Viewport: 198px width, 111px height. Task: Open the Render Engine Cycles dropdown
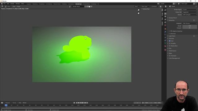190,10
